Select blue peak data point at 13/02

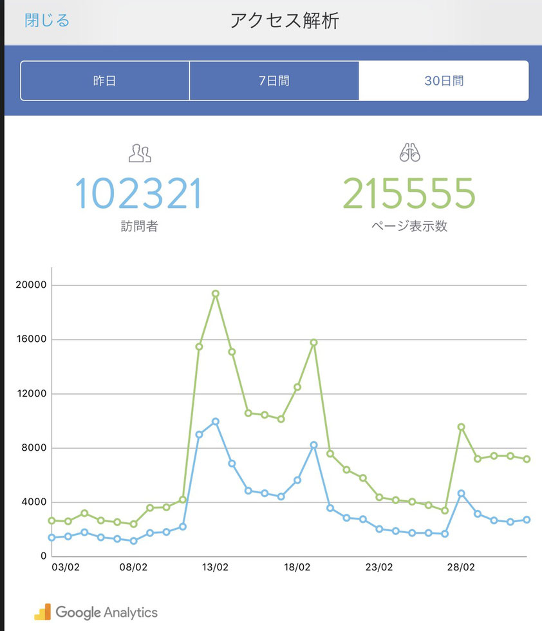(x=215, y=421)
